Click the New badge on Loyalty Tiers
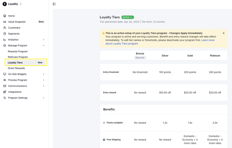Image resolution: width=232 pixels, height=148 pixels. coord(40,63)
